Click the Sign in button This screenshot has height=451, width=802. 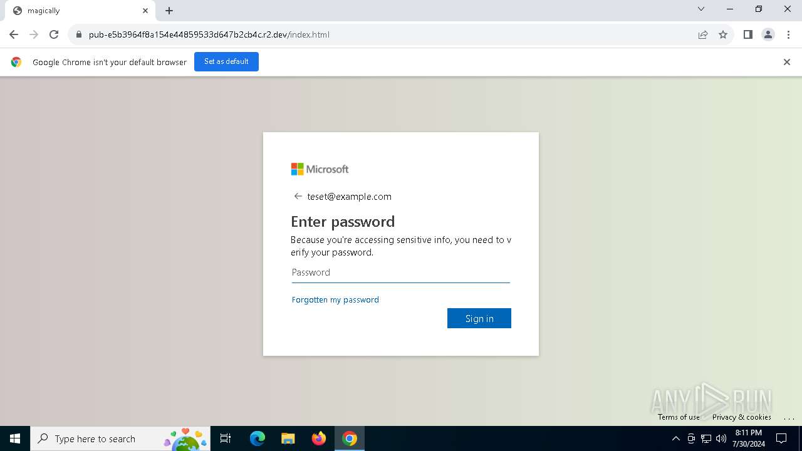pyautogui.click(x=479, y=318)
